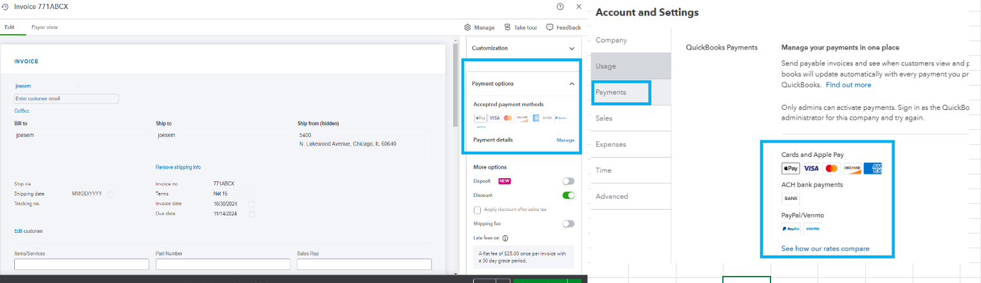Turn off the Discount switch
The width and height of the screenshot is (981, 283).
pos(568,195)
